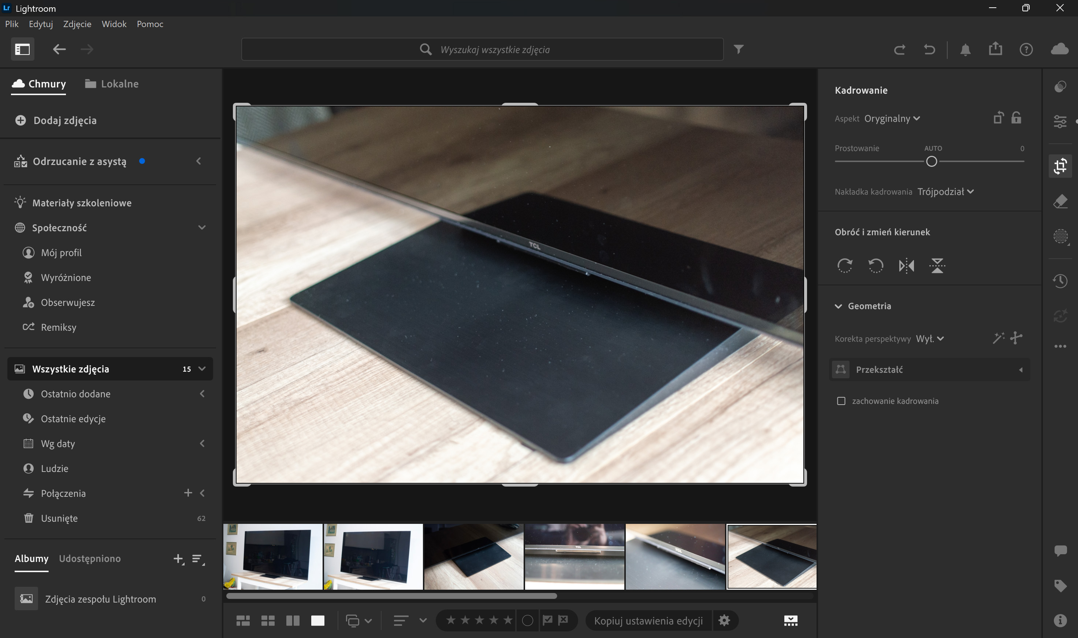Toggle the aspect ratio lock
This screenshot has width=1078, height=638.
click(1016, 118)
